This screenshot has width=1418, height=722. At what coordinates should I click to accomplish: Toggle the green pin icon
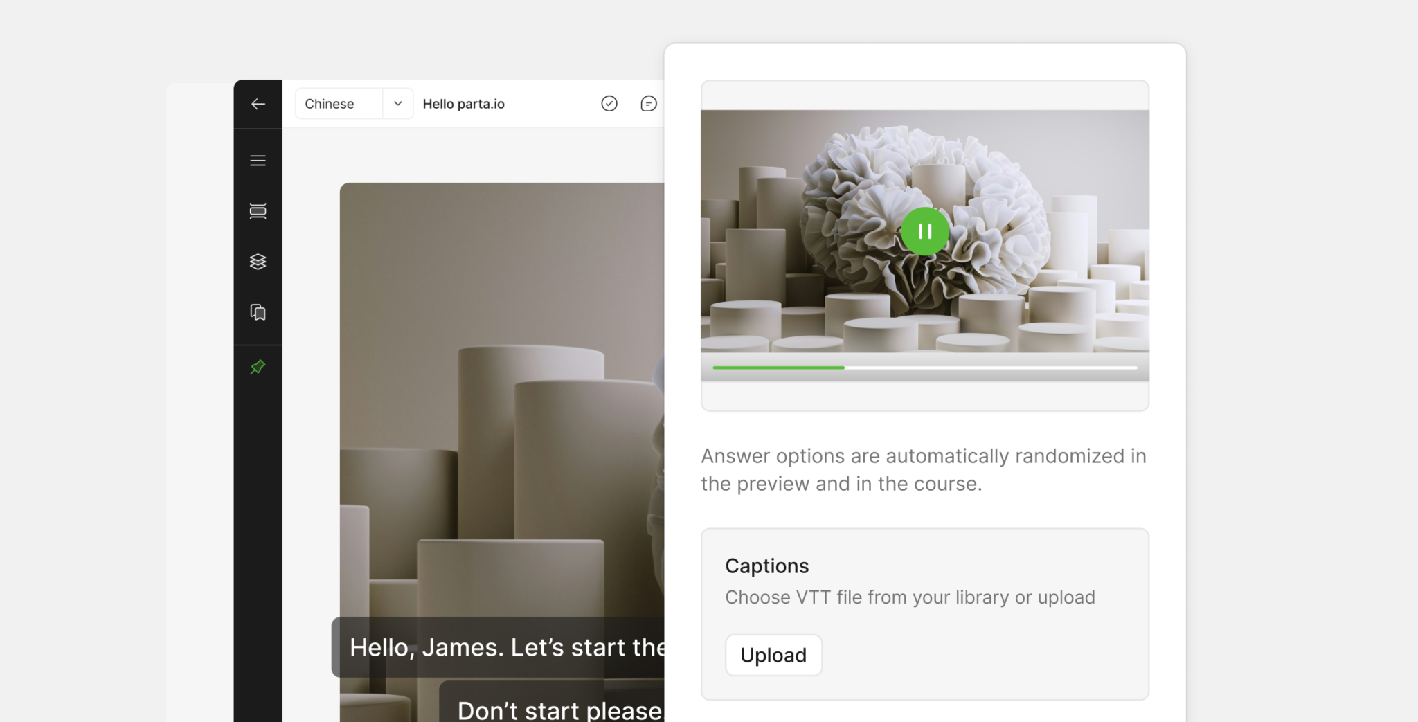(x=258, y=367)
